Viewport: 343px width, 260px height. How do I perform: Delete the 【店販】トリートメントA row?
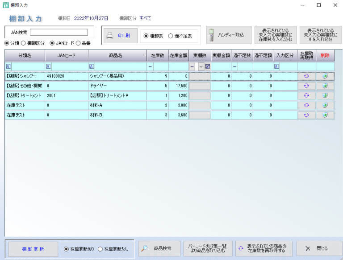pos(325,95)
